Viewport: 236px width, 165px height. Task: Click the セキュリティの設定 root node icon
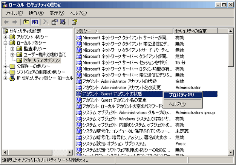point(6,31)
